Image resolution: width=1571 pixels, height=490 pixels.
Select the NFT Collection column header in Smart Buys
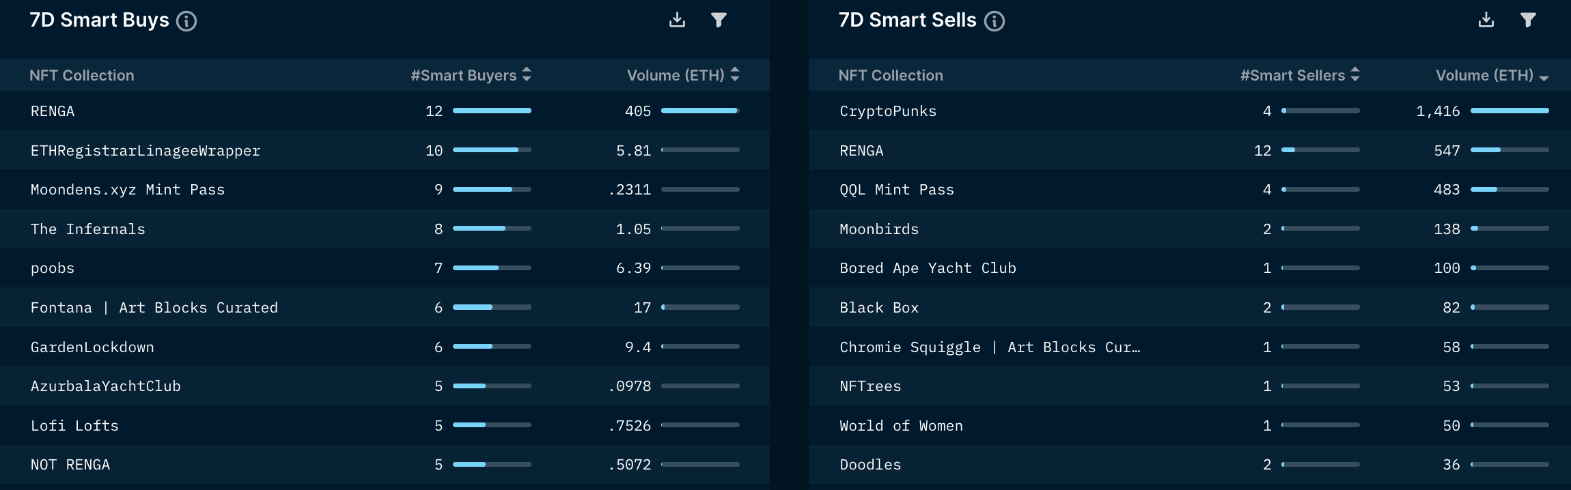(81, 75)
